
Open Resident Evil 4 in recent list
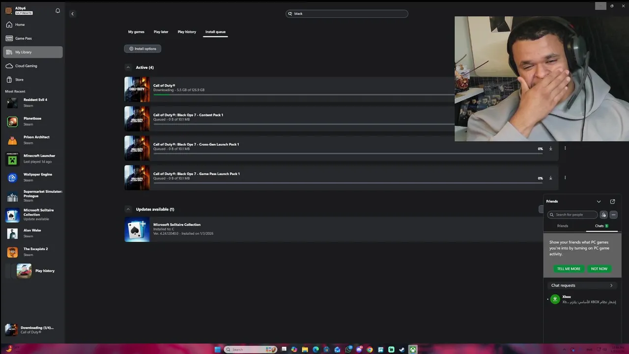33,103
